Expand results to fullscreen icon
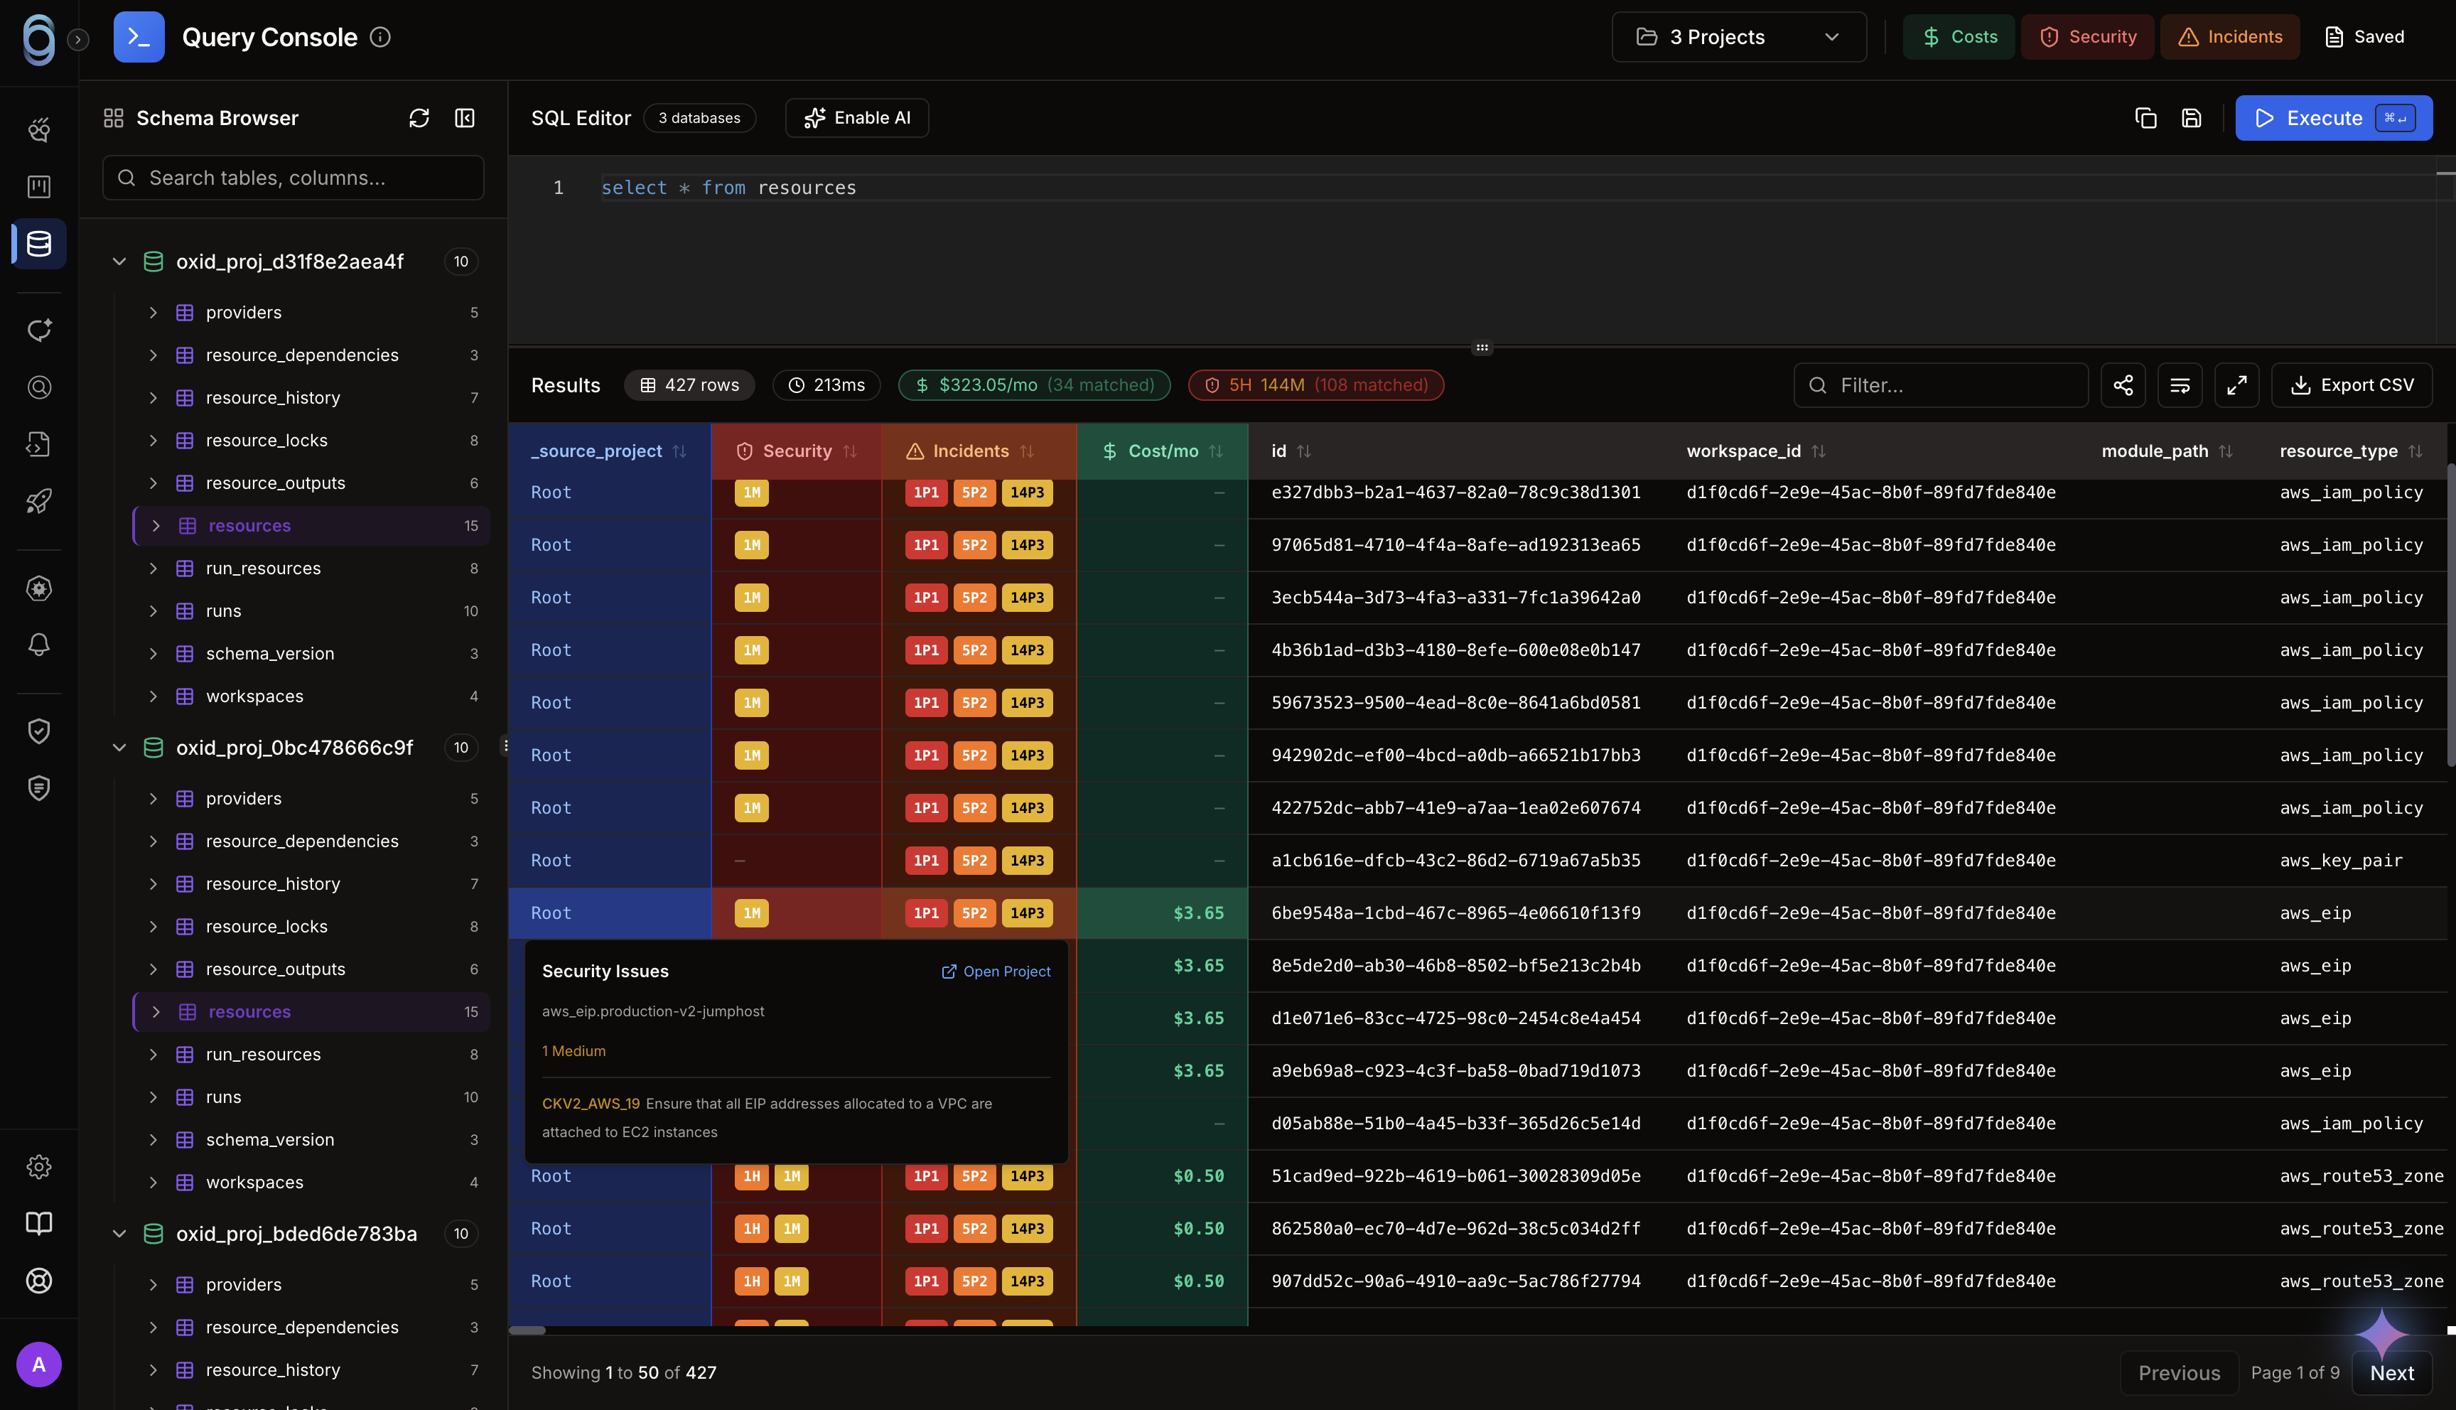Viewport: 2456px width, 1410px height. click(2236, 385)
